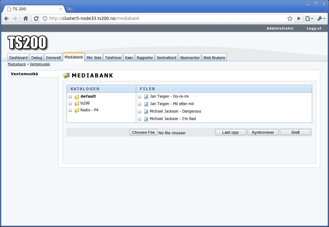Click the address bar URL field
Image resolution: width=329 pixels, height=227 pixels.
click(x=164, y=18)
